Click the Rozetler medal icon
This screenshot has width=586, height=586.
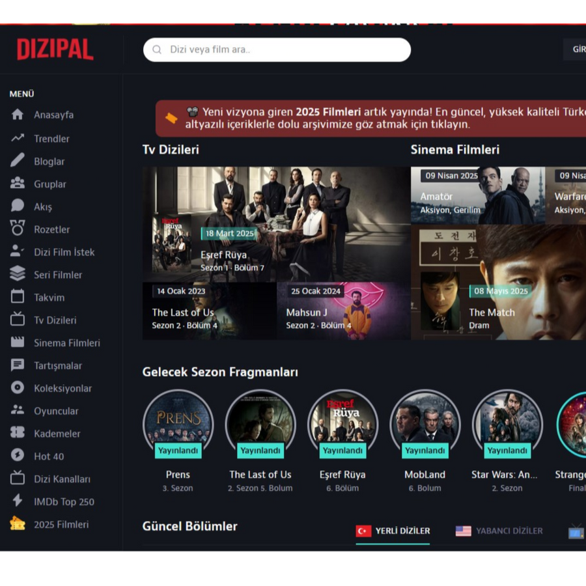[x=17, y=228]
